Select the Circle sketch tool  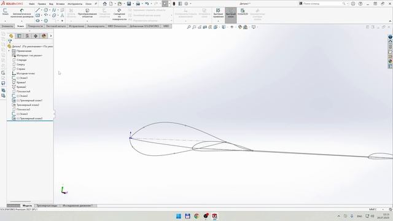pyautogui.click(x=46, y=10)
